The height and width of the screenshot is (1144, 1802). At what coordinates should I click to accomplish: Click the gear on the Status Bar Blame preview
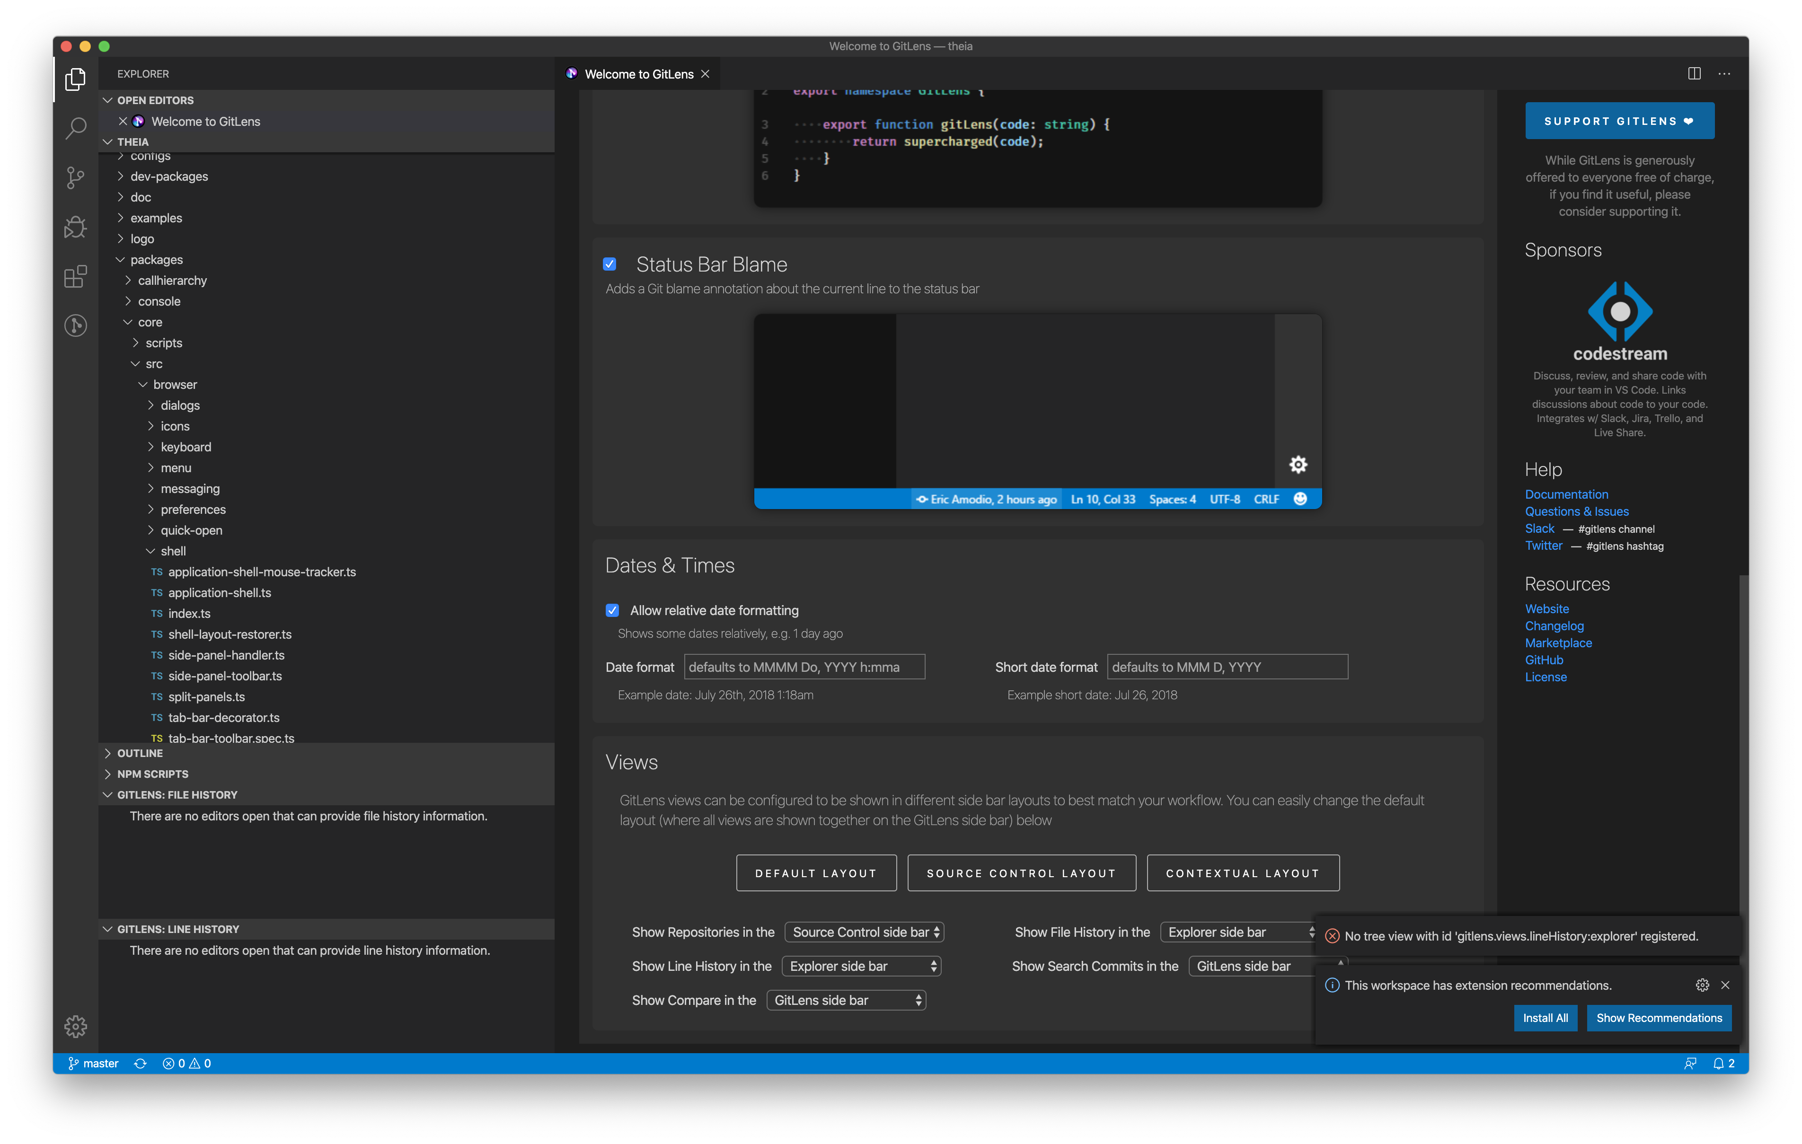[1298, 464]
